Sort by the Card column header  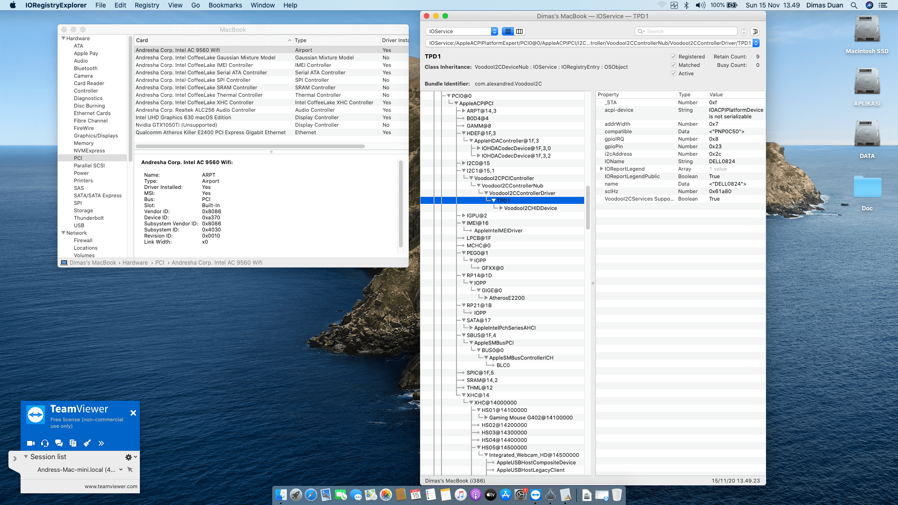[x=213, y=40]
